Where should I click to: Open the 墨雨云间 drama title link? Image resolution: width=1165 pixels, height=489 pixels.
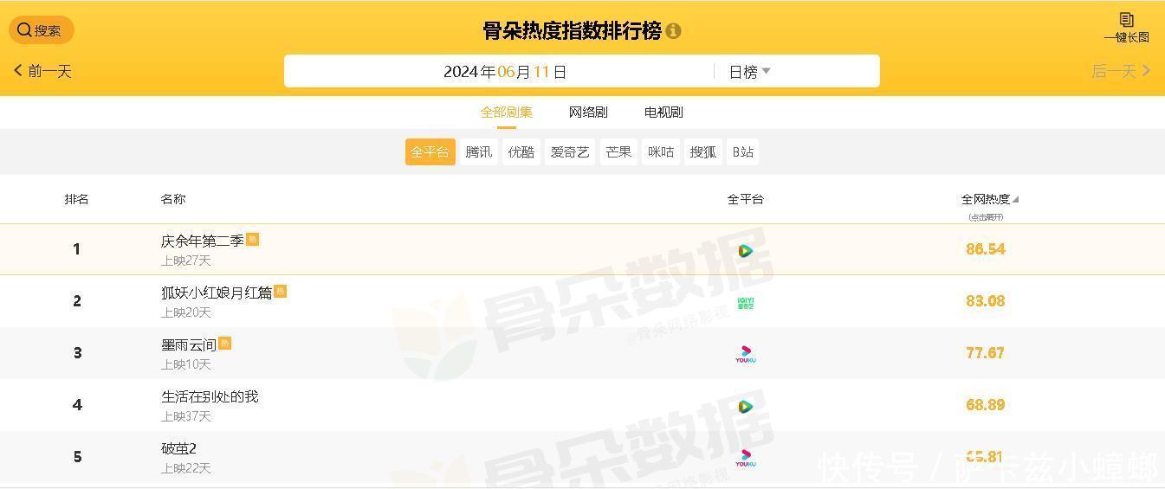pyautogui.click(x=189, y=344)
